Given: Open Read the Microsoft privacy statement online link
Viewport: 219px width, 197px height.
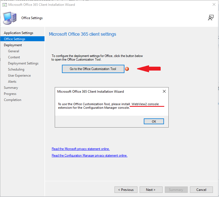Looking at the screenshot, I should click(81, 149).
